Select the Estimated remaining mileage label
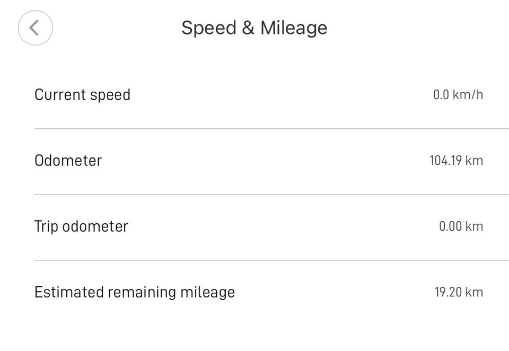 [134, 292]
